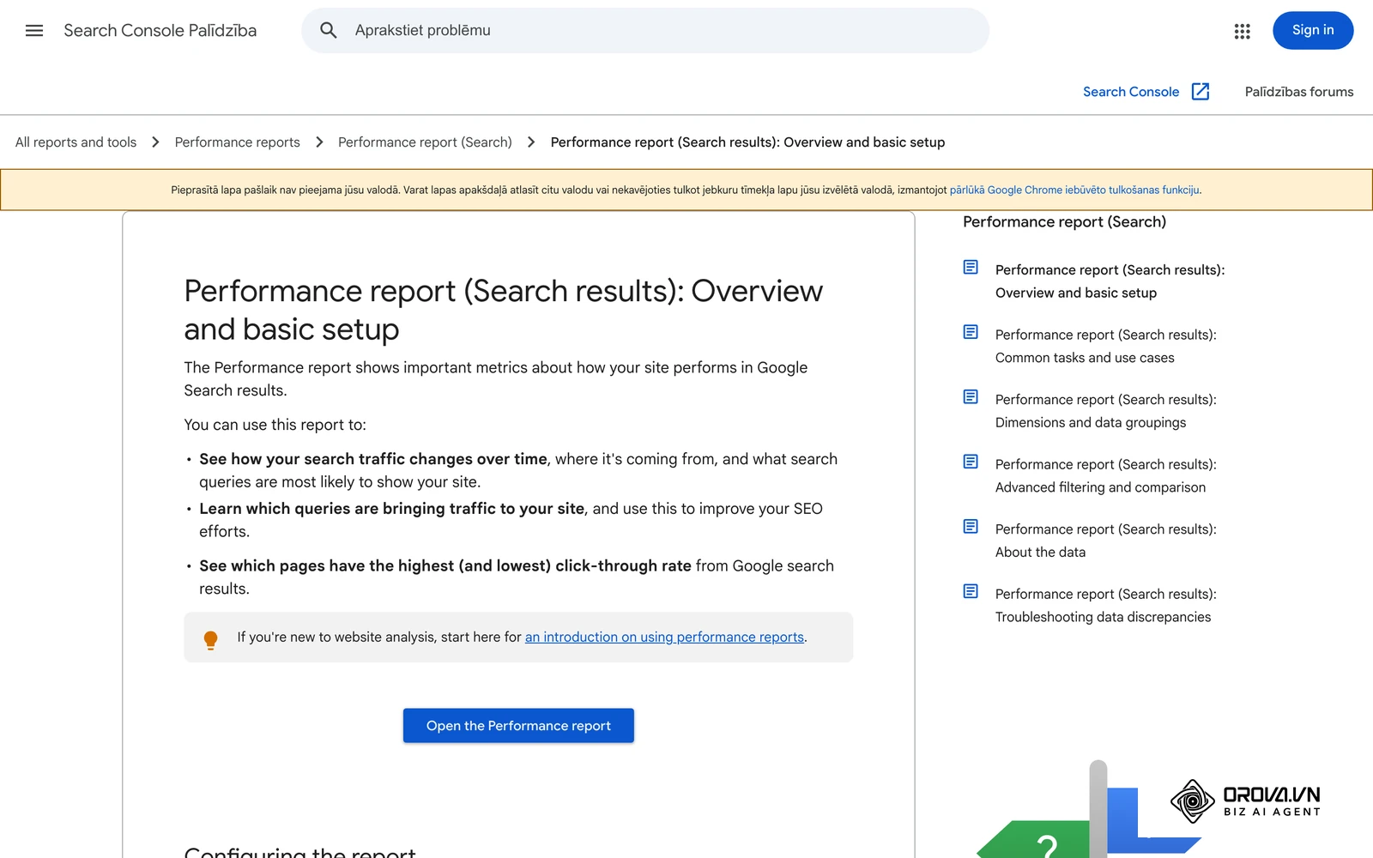
Task: Click document icon for Troubleshooting data discrepancies
Action: 971,591
